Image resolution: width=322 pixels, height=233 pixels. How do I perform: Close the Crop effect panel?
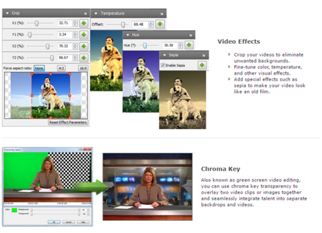coord(85,14)
